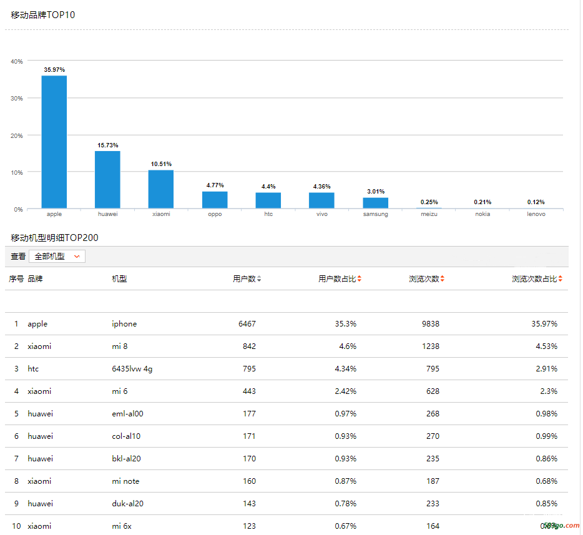Click the 4.77% label above oppo bar
Viewport: 583px width, 535px height.
point(215,185)
